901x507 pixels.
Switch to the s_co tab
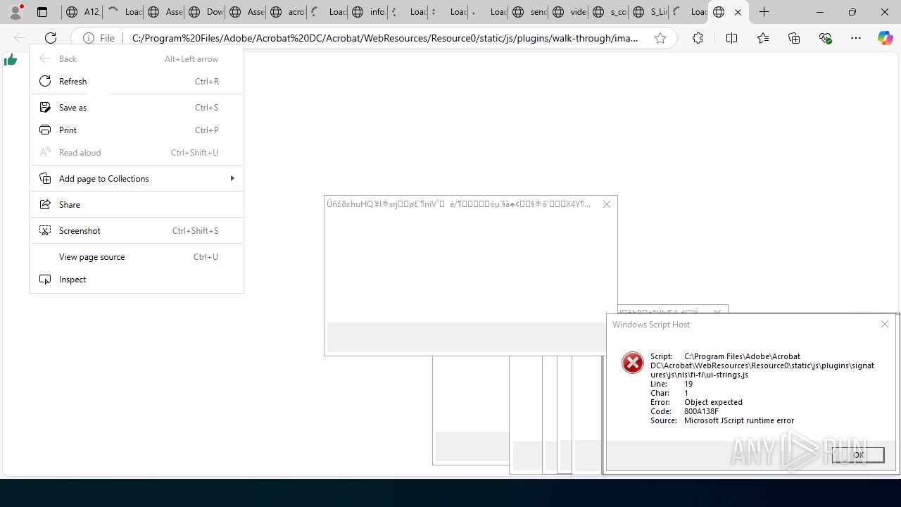pos(609,12)
